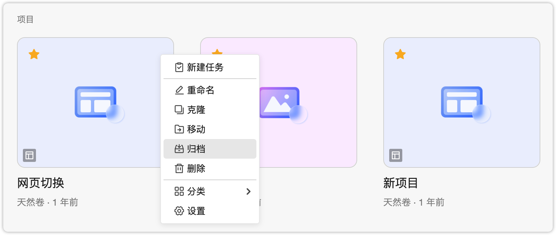Click the settings gear icon
Viewport: 556px width, 235px height.
179,211
